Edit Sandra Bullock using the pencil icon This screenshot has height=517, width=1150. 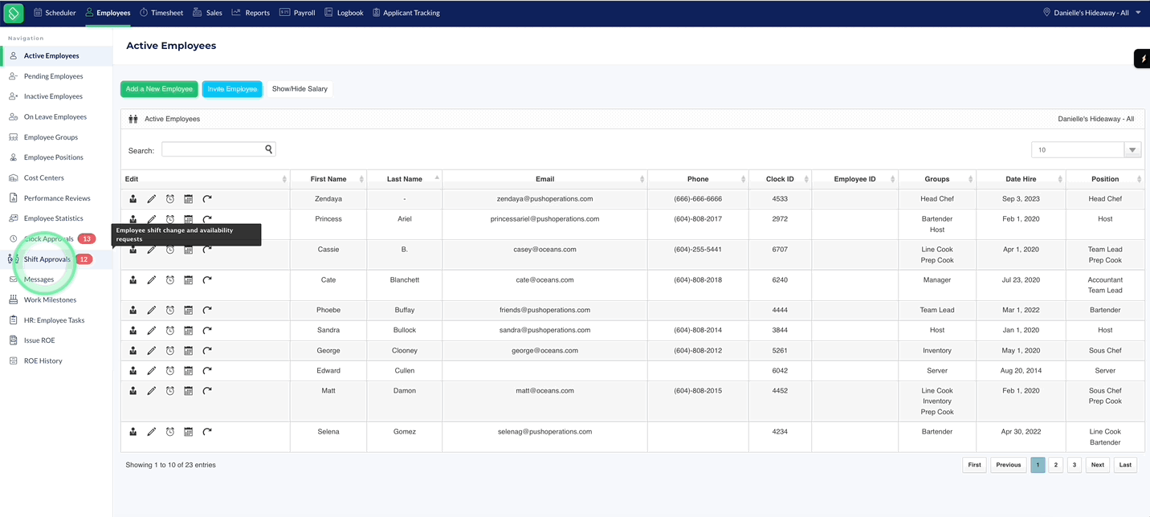click(152, 330)
